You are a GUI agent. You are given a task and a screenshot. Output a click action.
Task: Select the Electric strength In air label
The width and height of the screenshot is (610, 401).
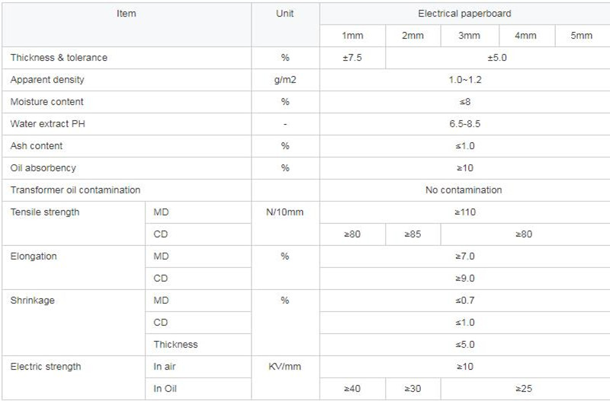coord(165,367)
